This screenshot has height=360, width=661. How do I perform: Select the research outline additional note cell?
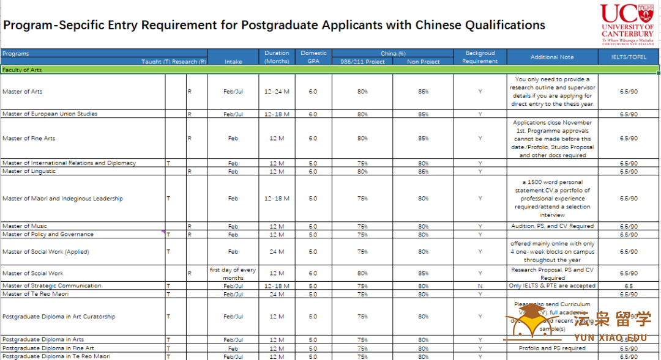click(552, 92)
